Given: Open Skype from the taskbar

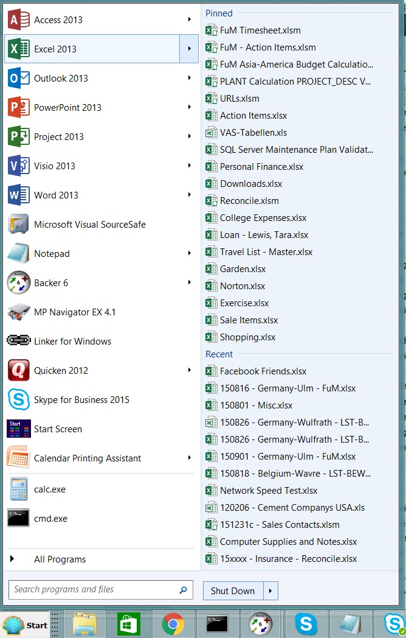Looking at the screenshot, I should (306, 625).
